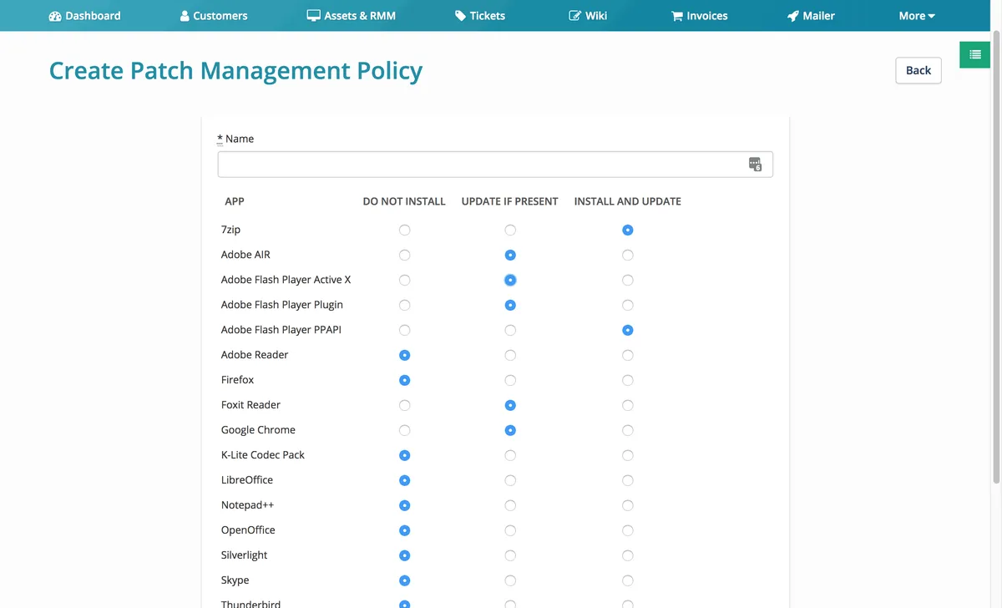Screen dimensions: 1002x608
Task: Click the Mailer rocket icon
Action: (x=793, y=16)
